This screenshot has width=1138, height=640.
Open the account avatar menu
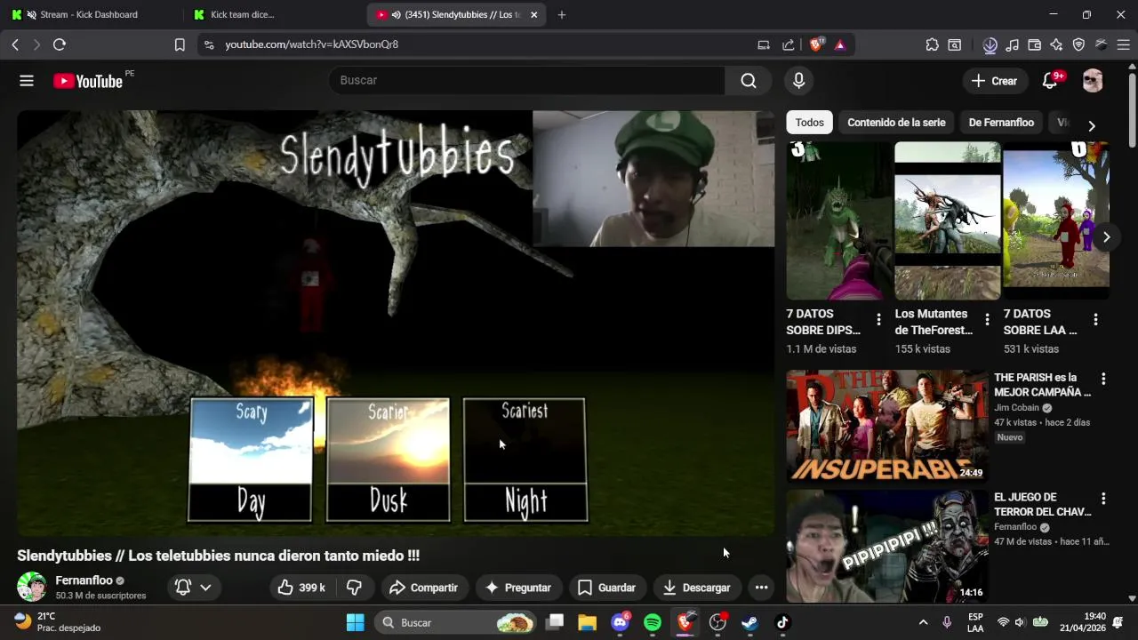(x=1093, y=81)
